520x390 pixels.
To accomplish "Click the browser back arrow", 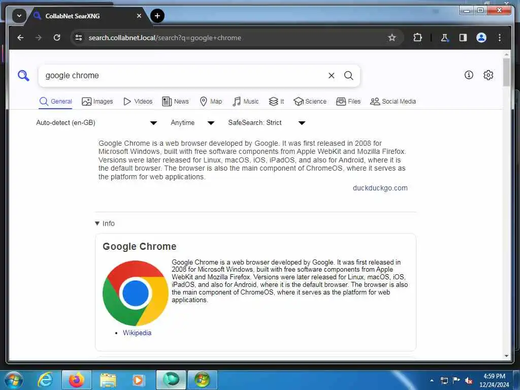I will (x=20, y=38).
